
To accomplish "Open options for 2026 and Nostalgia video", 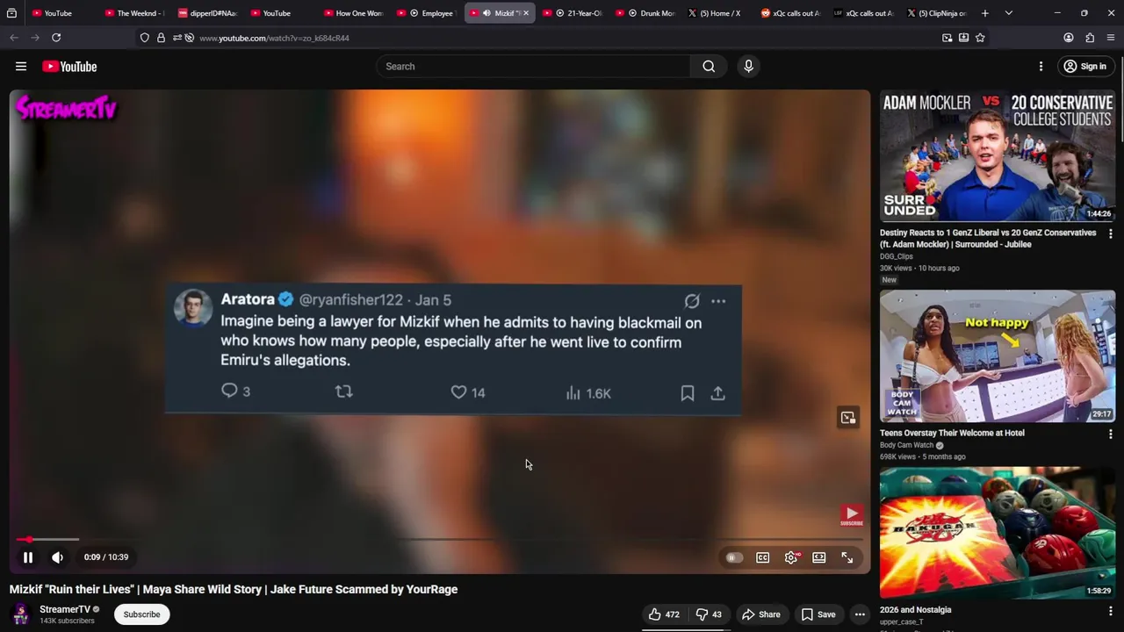I will click(1110, 611).
